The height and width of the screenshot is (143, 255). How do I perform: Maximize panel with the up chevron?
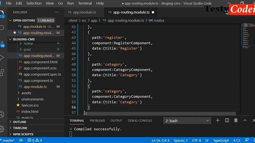245,120
